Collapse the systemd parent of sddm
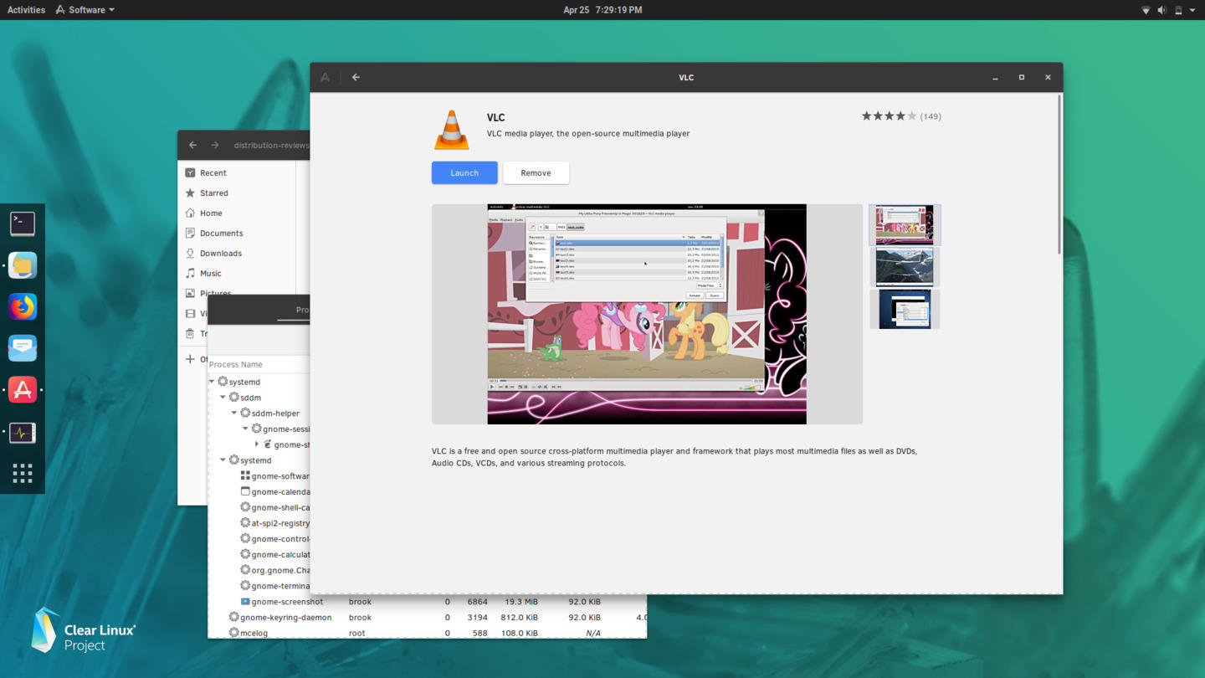 pos(212,382)
